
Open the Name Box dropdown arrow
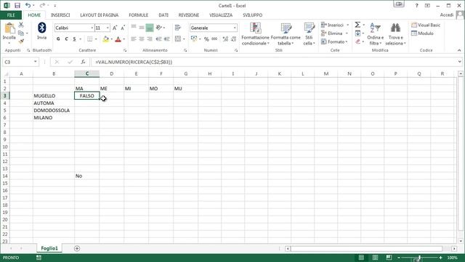[x=36, y=62]
